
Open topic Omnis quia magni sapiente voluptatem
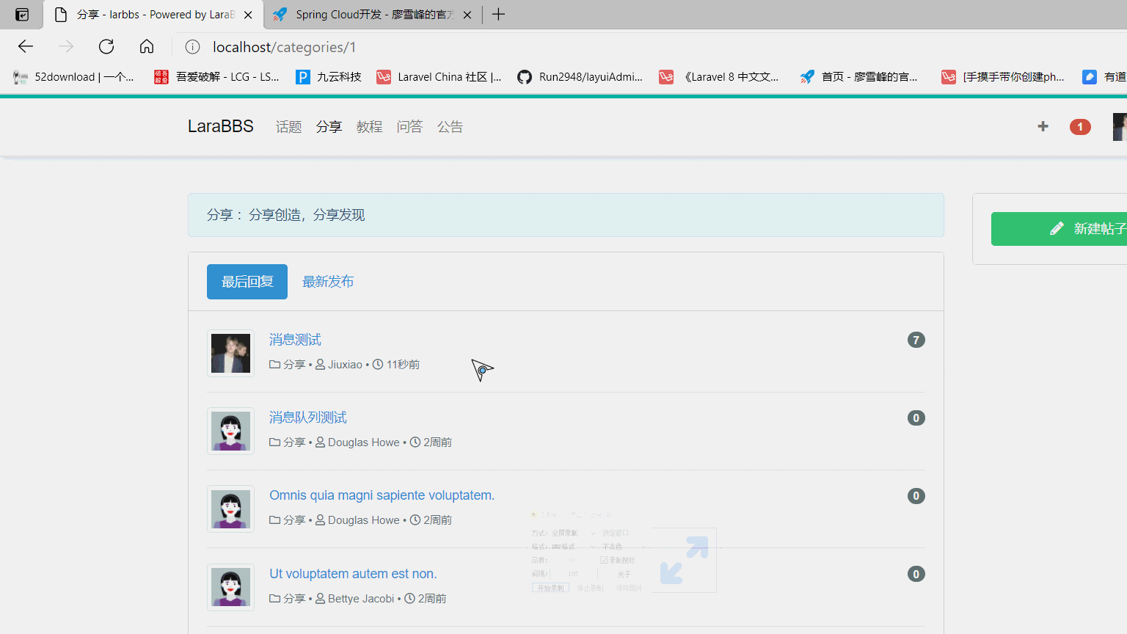tap(382, 495)
